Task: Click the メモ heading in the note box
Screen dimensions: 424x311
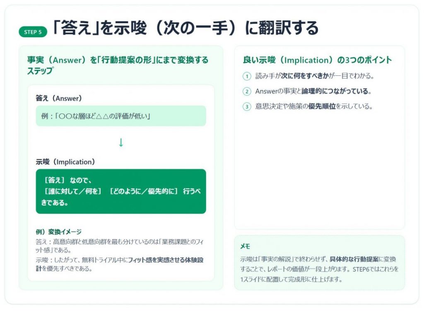Action: tap(245, 246)
